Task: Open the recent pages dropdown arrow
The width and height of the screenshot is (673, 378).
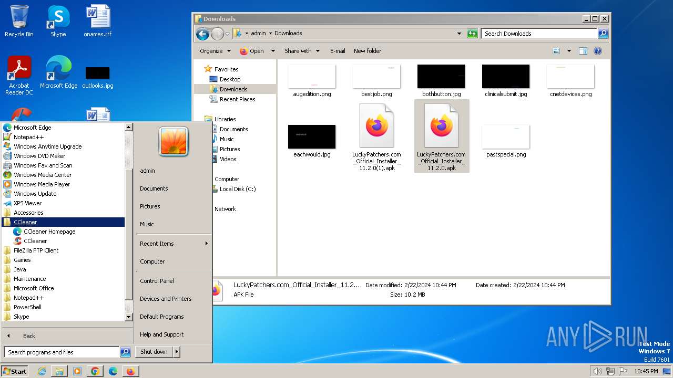Action: click(x=227, y=34)
